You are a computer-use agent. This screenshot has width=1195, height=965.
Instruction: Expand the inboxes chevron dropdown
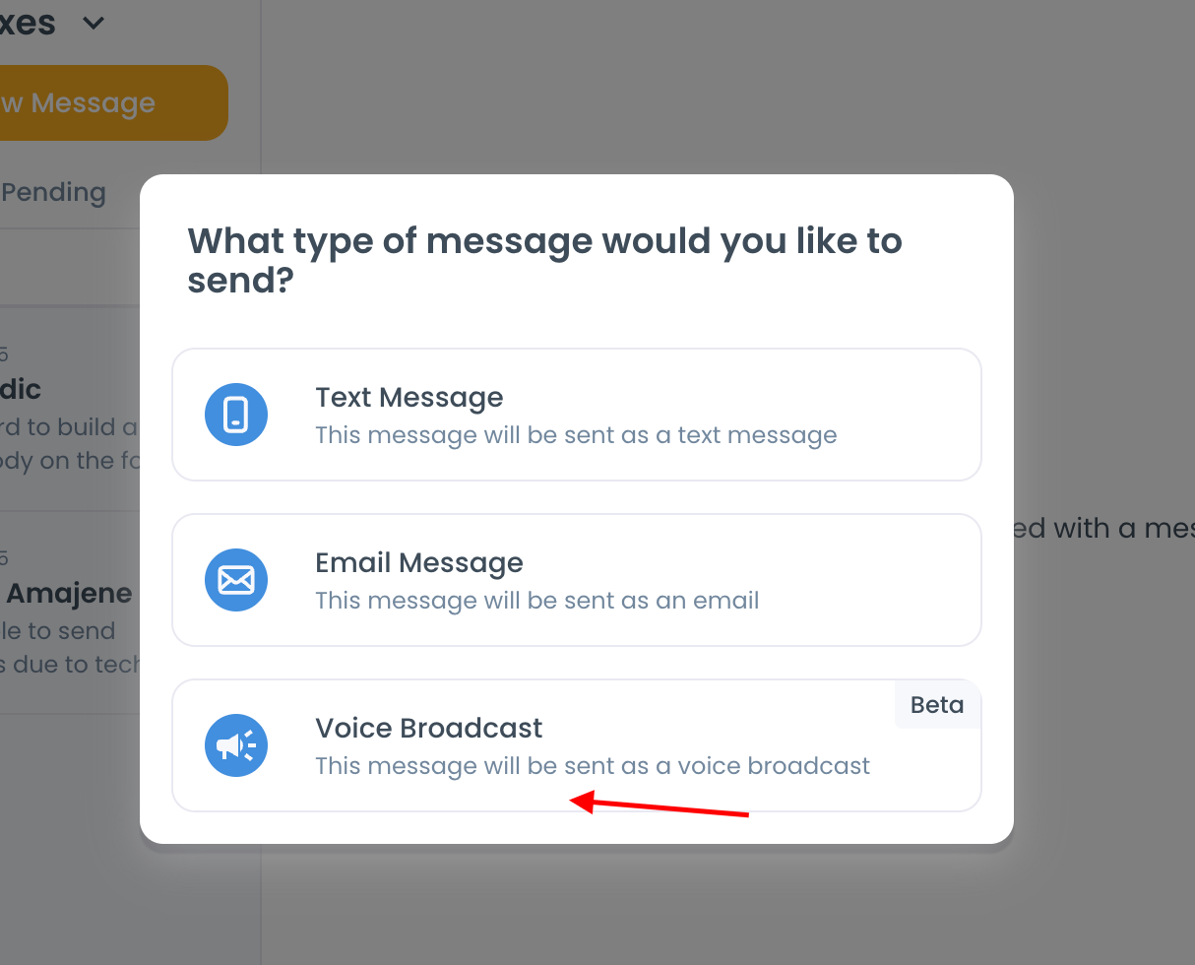click(94, 23)
